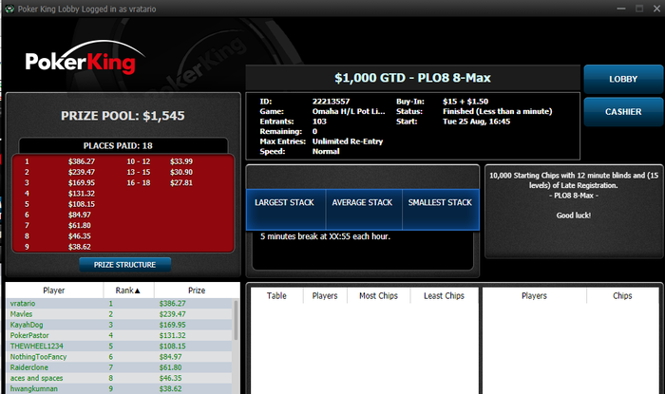Sort by Rank ascending arrow
The image size is (665, 394).
coord(138,291)
